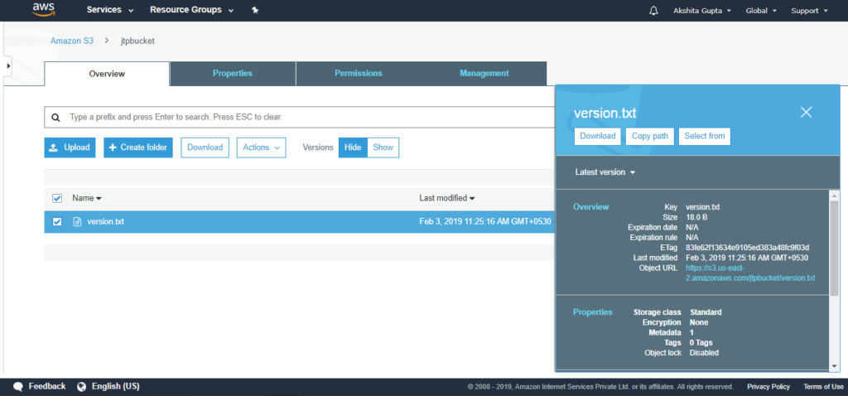
Task: Click the search magnifier icon
Action: coord(55,117)
